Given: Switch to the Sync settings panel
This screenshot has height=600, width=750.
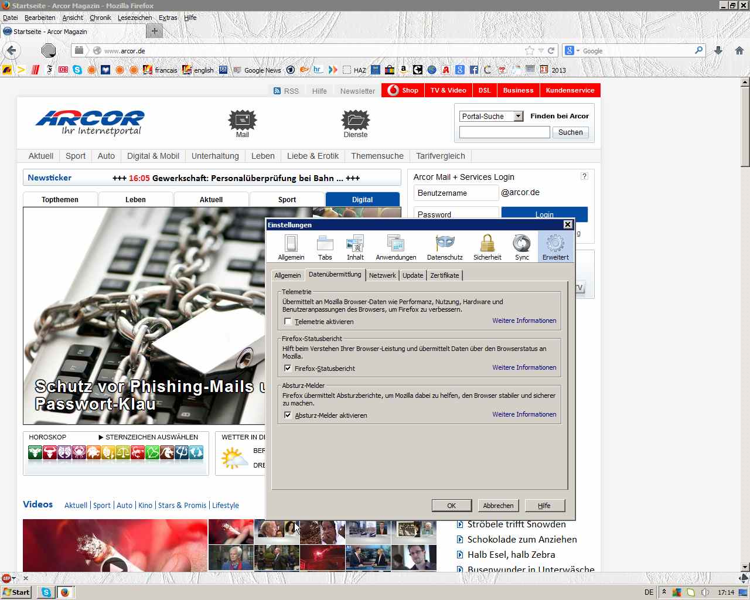Looking at the screenshot, I should tap(521, 247).
